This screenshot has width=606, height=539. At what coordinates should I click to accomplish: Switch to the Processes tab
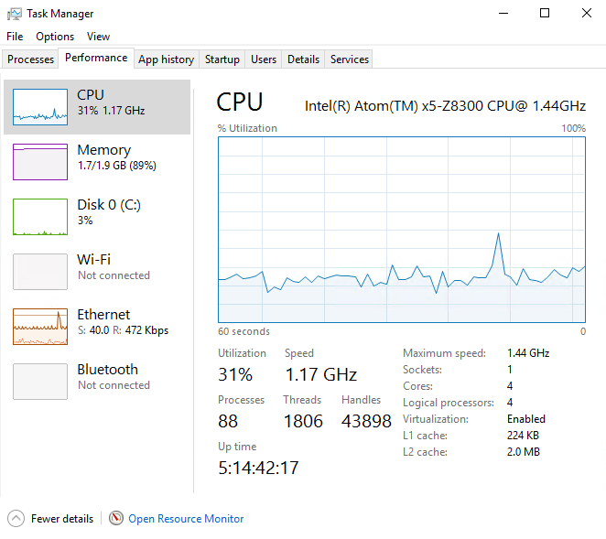(30, 59)
